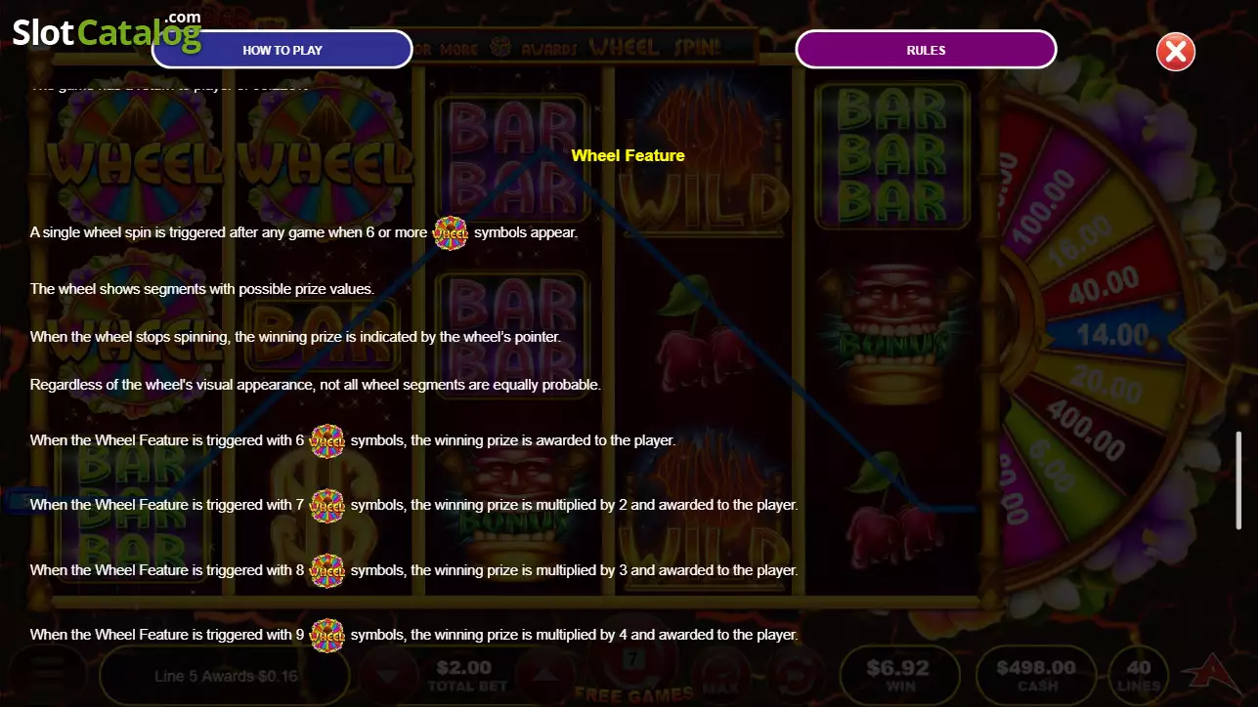Click the wheel symbol in the trigger description line
Viewport: 1258px width, 707px height.
tap(451, 233)
